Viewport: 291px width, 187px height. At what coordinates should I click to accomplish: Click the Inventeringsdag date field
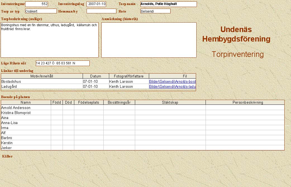(x=96, y=4)
